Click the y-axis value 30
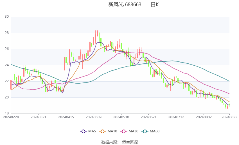Screen dimensions: 239x145 [7, 17]
